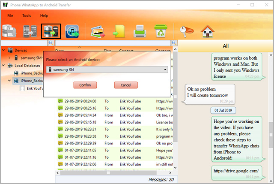Open the File menu
This screenshot has height=184, width=274.
(x=10, y=15)
